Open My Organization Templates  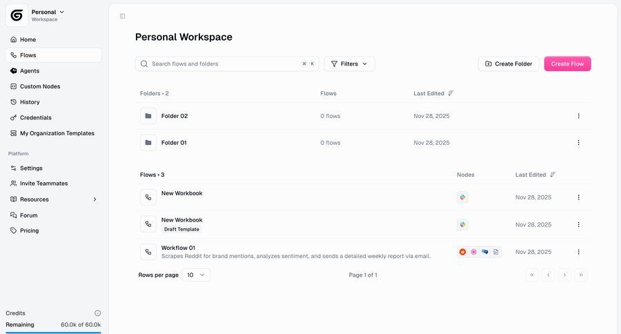point(53,133)
